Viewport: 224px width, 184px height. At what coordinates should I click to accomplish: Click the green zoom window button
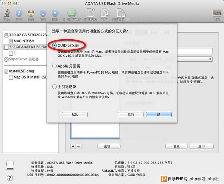pyautogui.click(x=15, y=3)
